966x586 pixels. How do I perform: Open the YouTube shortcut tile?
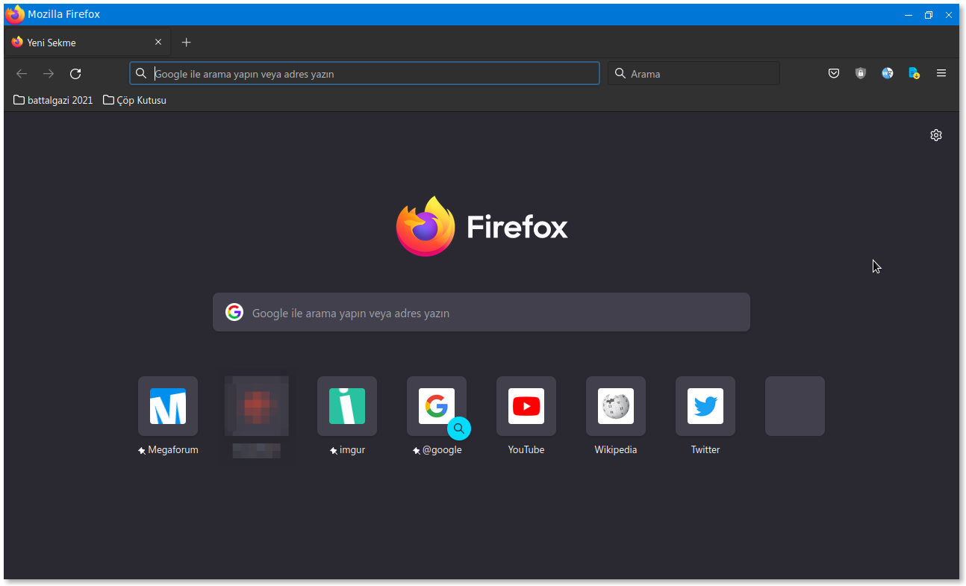[526, 406]
